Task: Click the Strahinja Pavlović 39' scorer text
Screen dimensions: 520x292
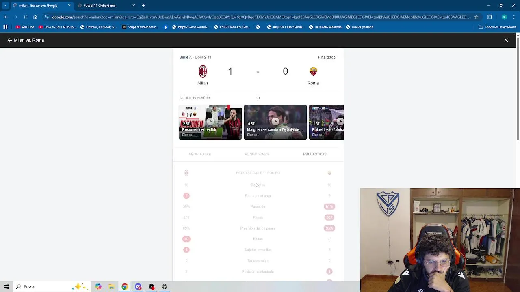Action: pos(195,98)
